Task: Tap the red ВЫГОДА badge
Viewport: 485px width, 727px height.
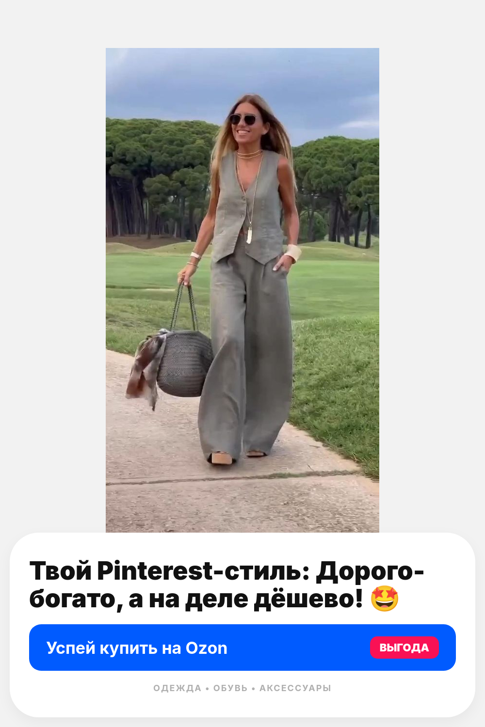Action: coord(404,648)
